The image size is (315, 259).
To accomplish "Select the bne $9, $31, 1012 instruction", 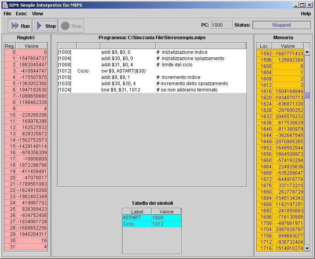I will (x=120, y=90).
